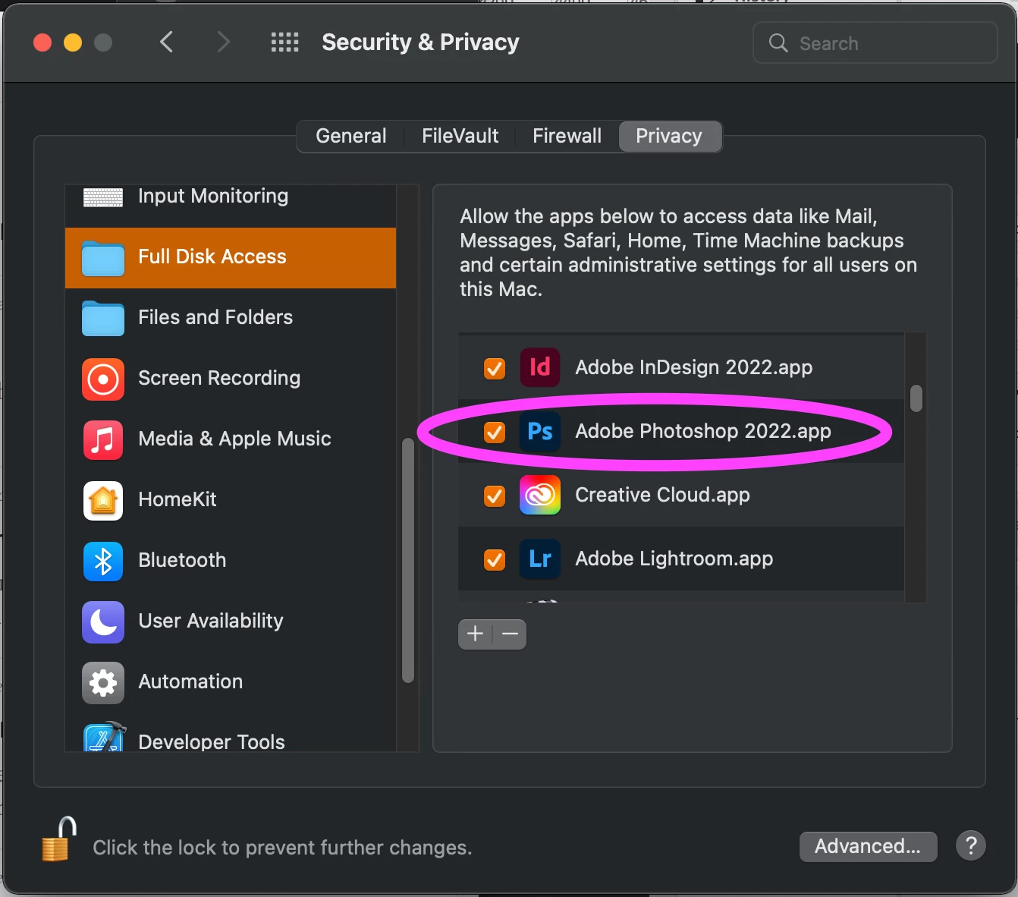The height and width of the screenshot is (897, 1018).
Task: Click the Input Monitoring keyboard icon
Action: coord(103,198)
